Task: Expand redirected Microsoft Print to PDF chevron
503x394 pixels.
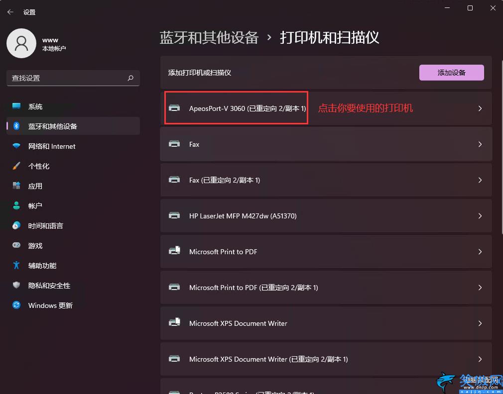Action: coord(480,288)
